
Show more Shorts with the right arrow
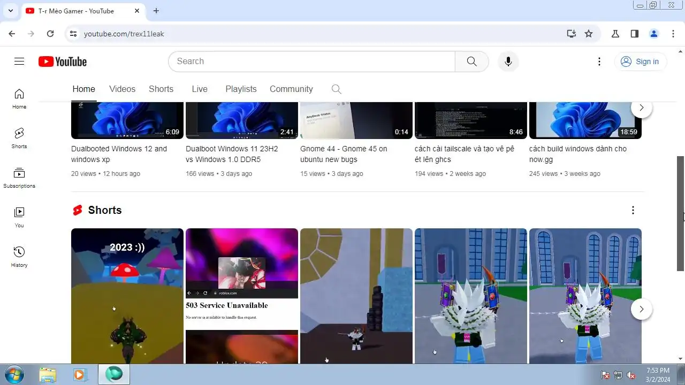[x=641, y=309]
